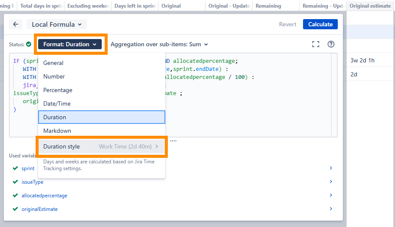Pick the Markdown format option
The image size is (395, 227).
tap(102, 131)
